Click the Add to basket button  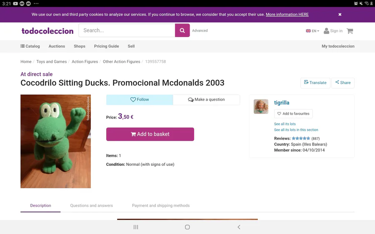click(150, 134)
